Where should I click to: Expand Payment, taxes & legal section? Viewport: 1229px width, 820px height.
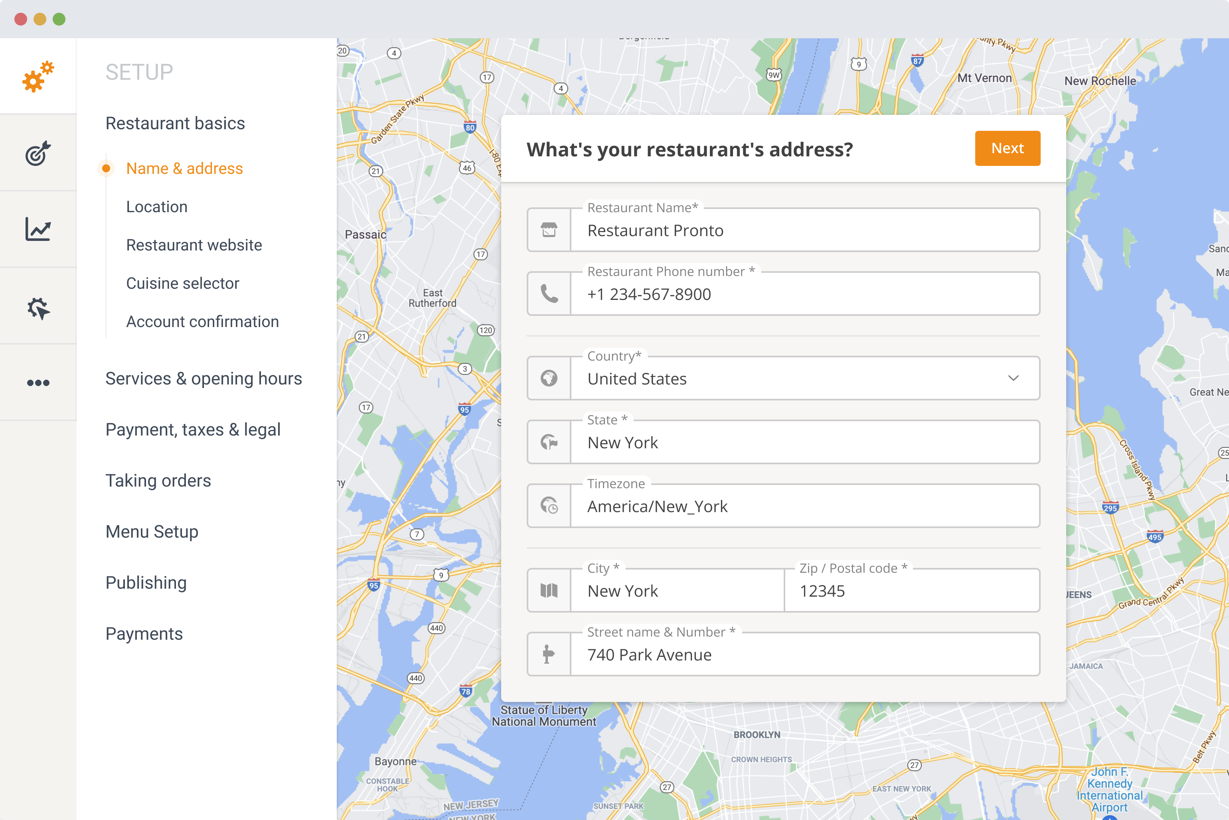coord(193,428)
